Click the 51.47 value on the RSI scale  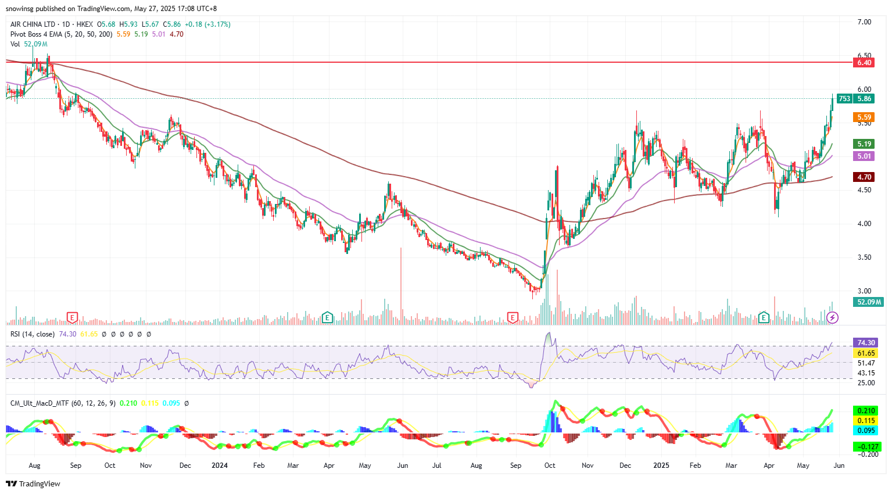click(x=866, y=363)
